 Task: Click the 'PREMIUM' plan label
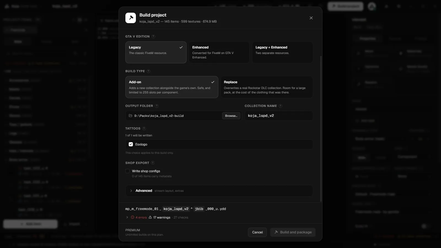click(133, 230)
